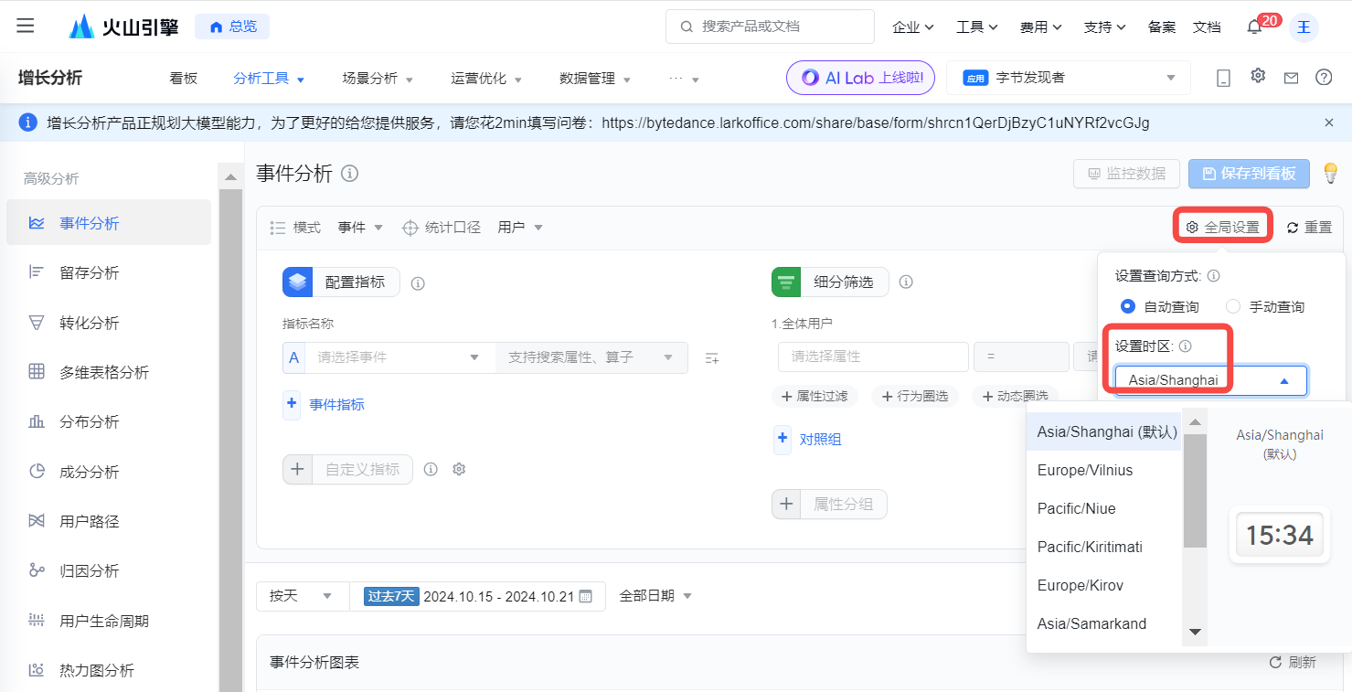
Task: Open the hamburger menu icon
Action: pyautogui.click(x=26, y=26)
